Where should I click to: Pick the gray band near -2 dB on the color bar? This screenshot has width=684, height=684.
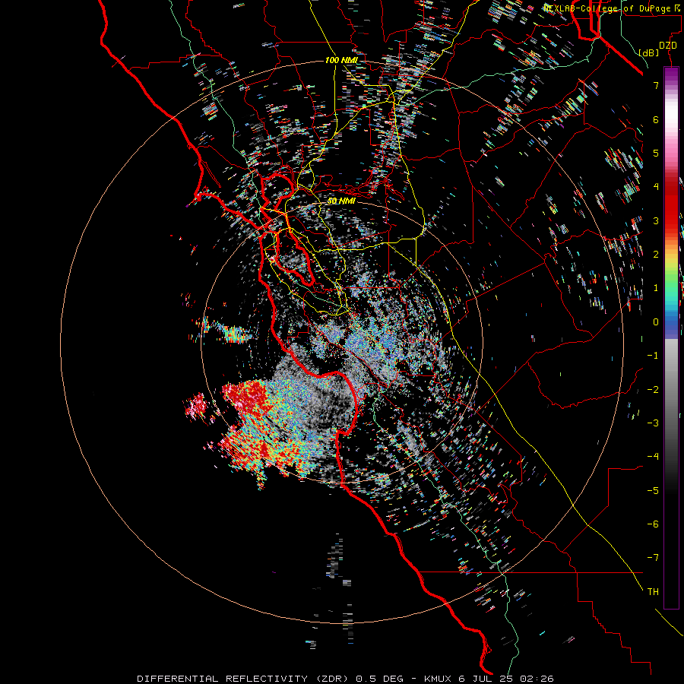(671, 390)
